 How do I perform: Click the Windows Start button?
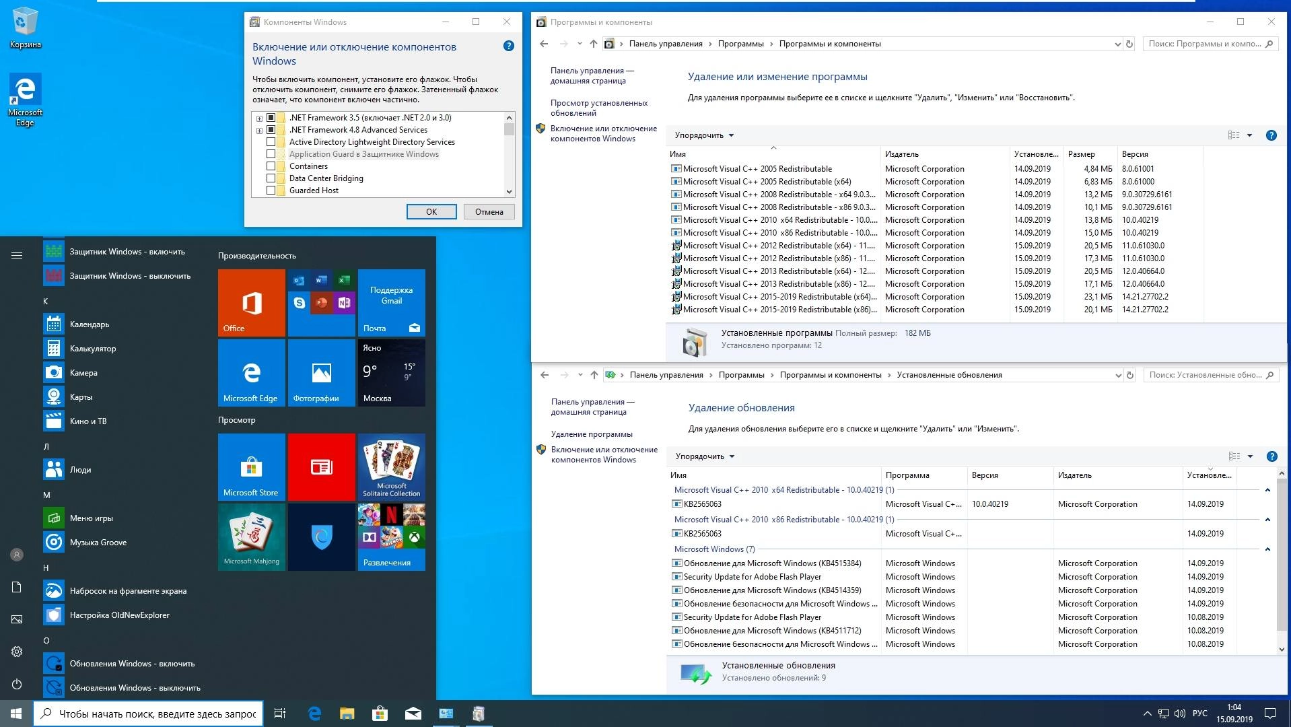[16, 714]
